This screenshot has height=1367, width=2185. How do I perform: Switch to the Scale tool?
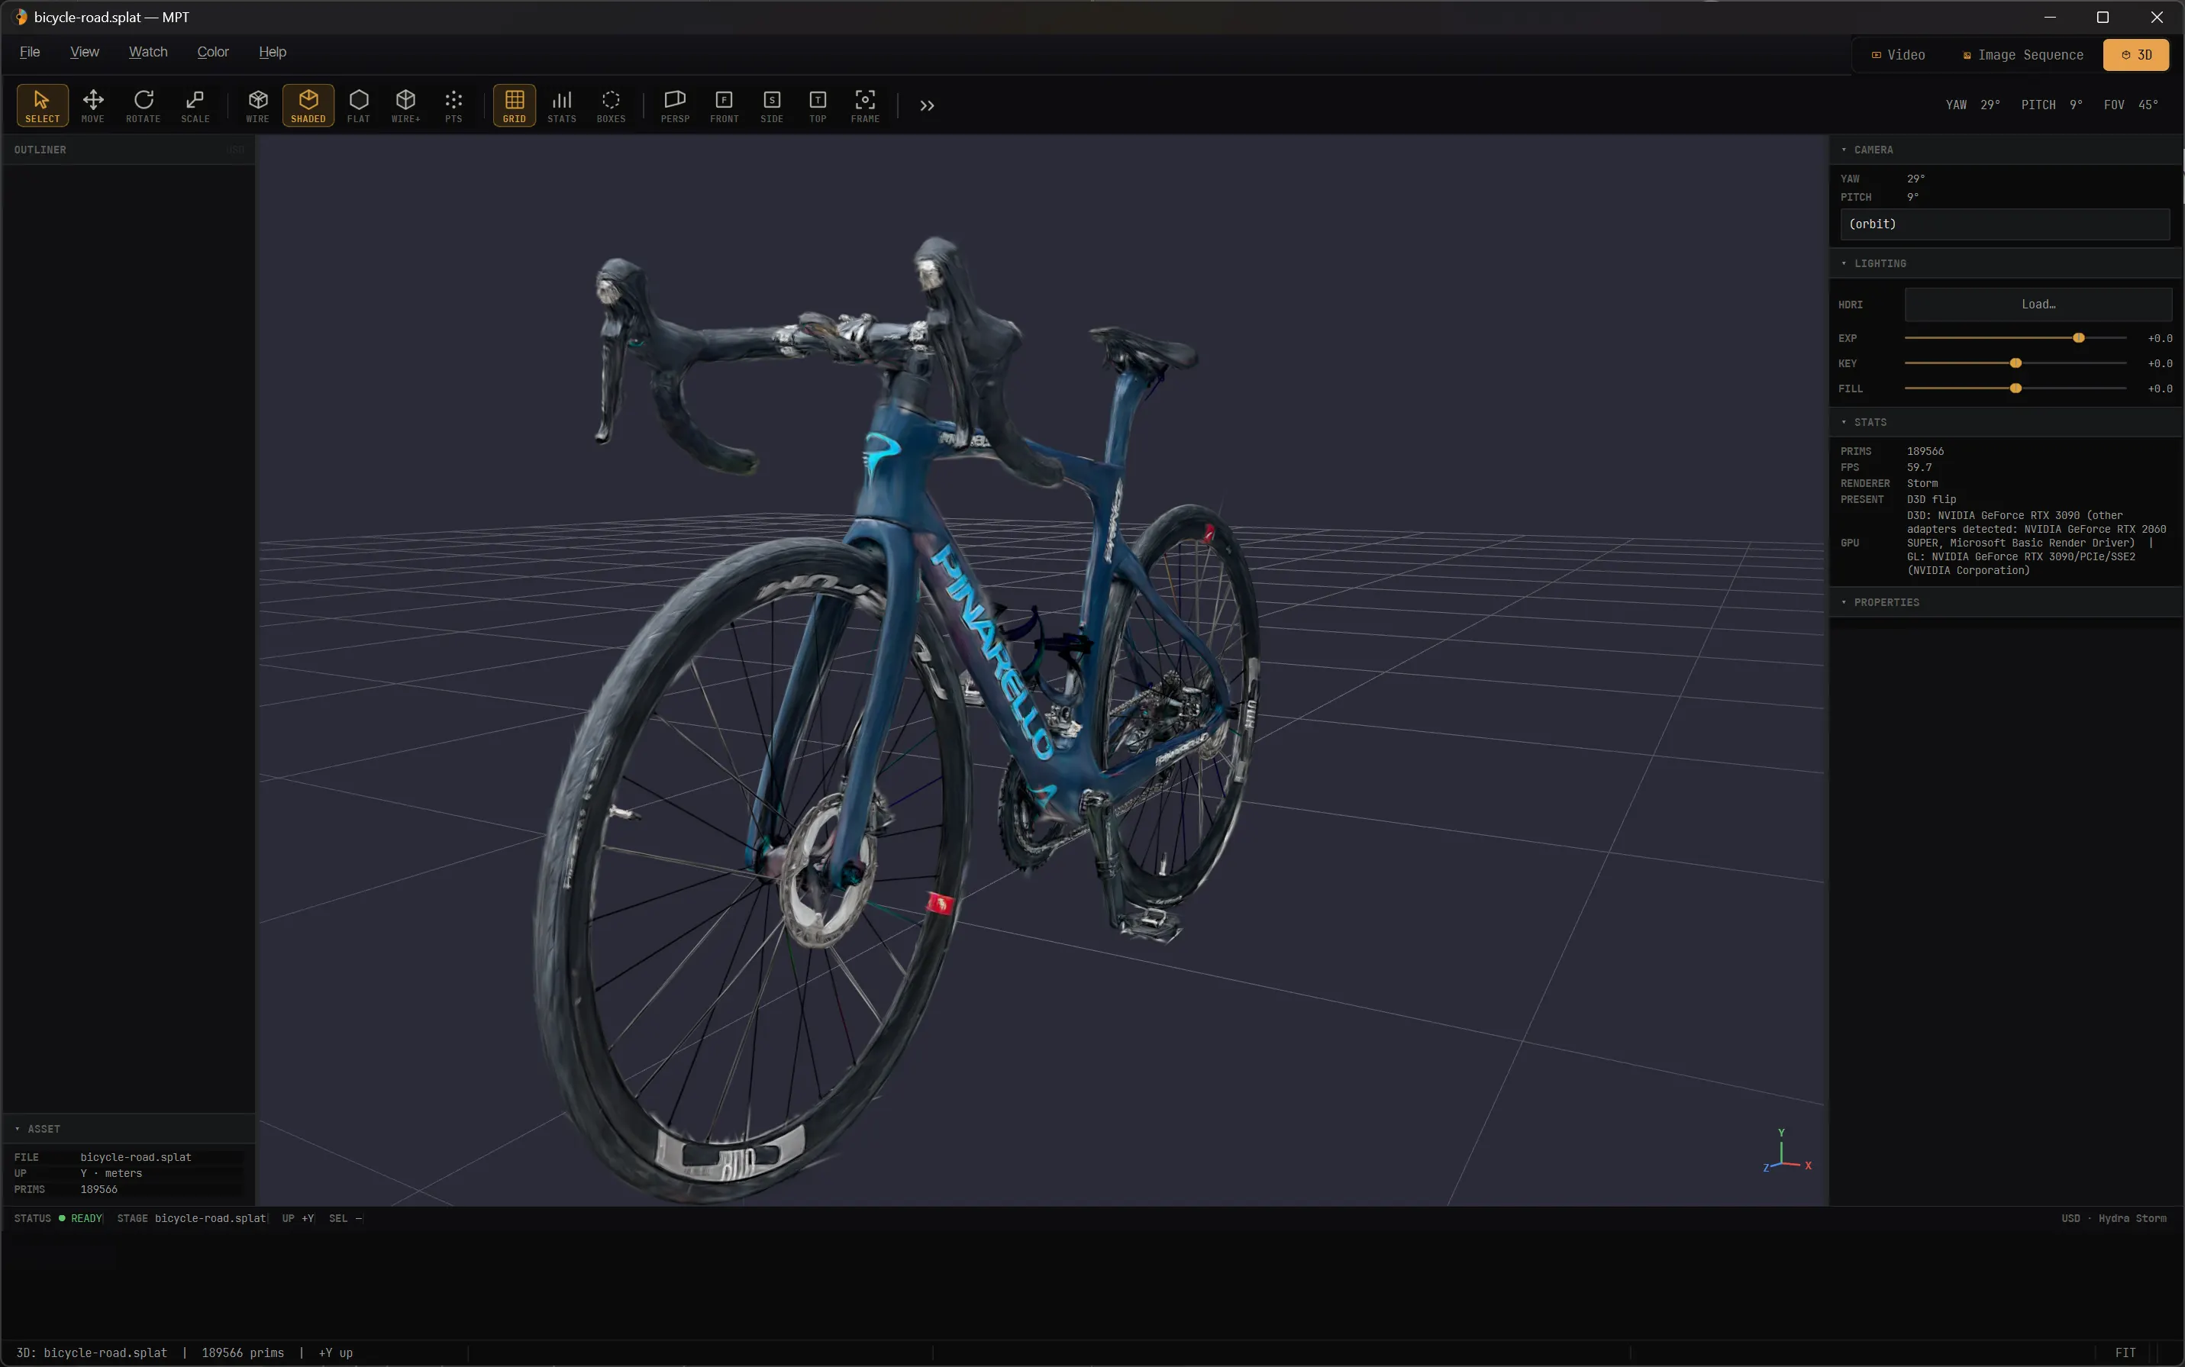195,106
